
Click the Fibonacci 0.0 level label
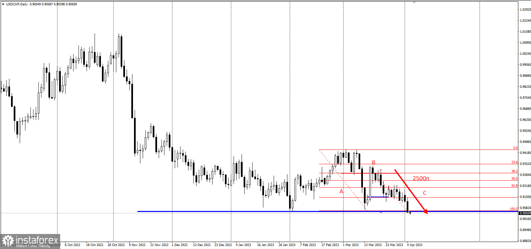click(515, 148)
